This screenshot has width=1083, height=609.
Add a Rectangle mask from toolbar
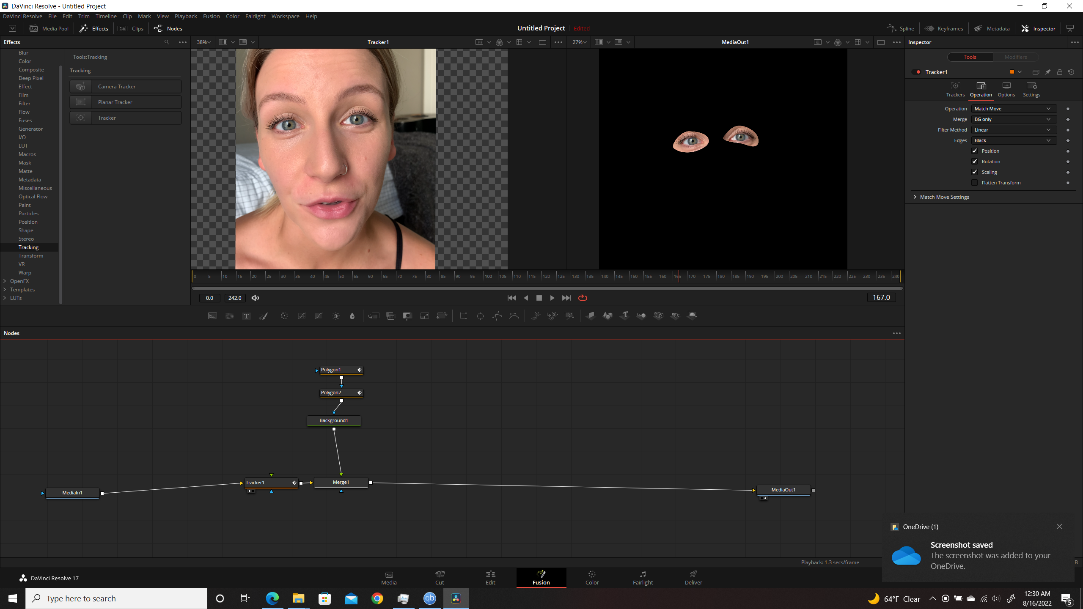(x=463, y=316)
